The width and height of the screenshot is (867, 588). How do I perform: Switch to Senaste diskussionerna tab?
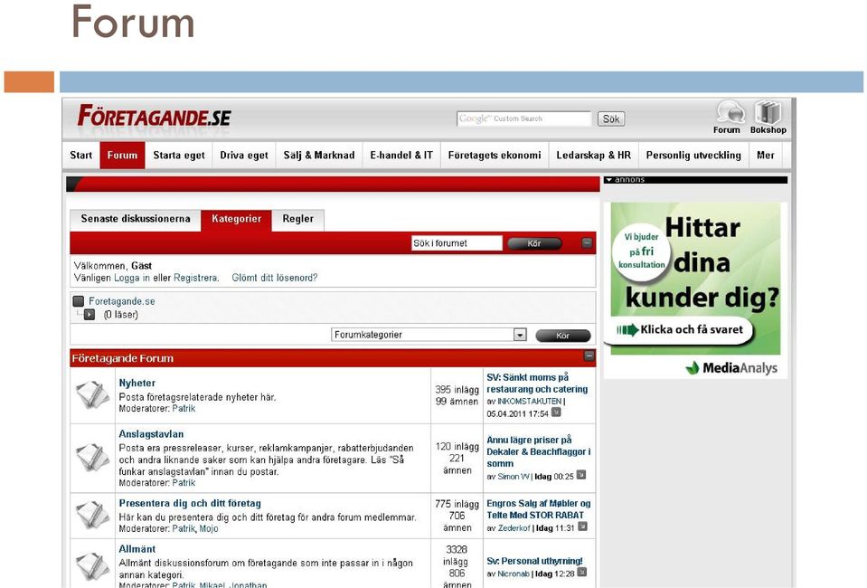tap(136, 219)
